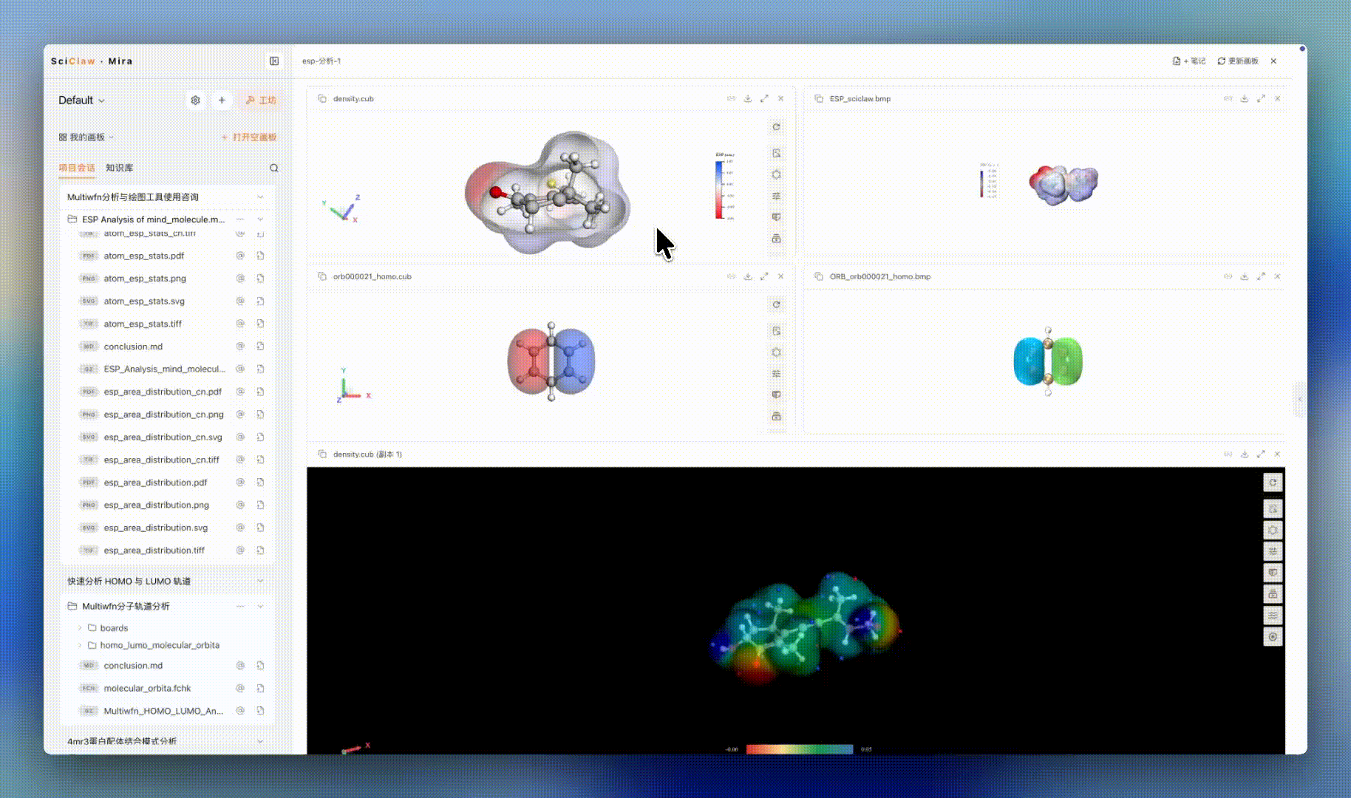
Task: Open wave icon in density.cub (副本 1) toolbar
Action: tap(1273, 615)
